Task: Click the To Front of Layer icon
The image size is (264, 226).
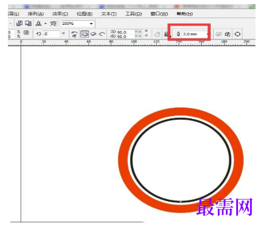Action: pyautogui.click(x=219, y=34)
